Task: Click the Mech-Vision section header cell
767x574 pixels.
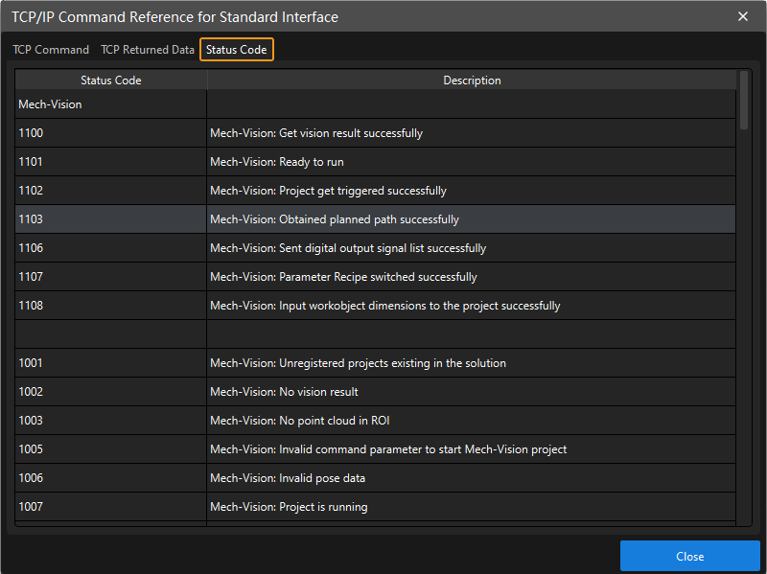Action: [110, 104]
